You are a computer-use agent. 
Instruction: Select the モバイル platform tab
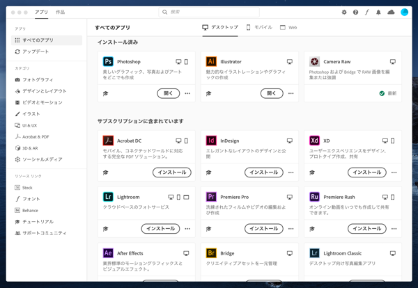[259, 27]
